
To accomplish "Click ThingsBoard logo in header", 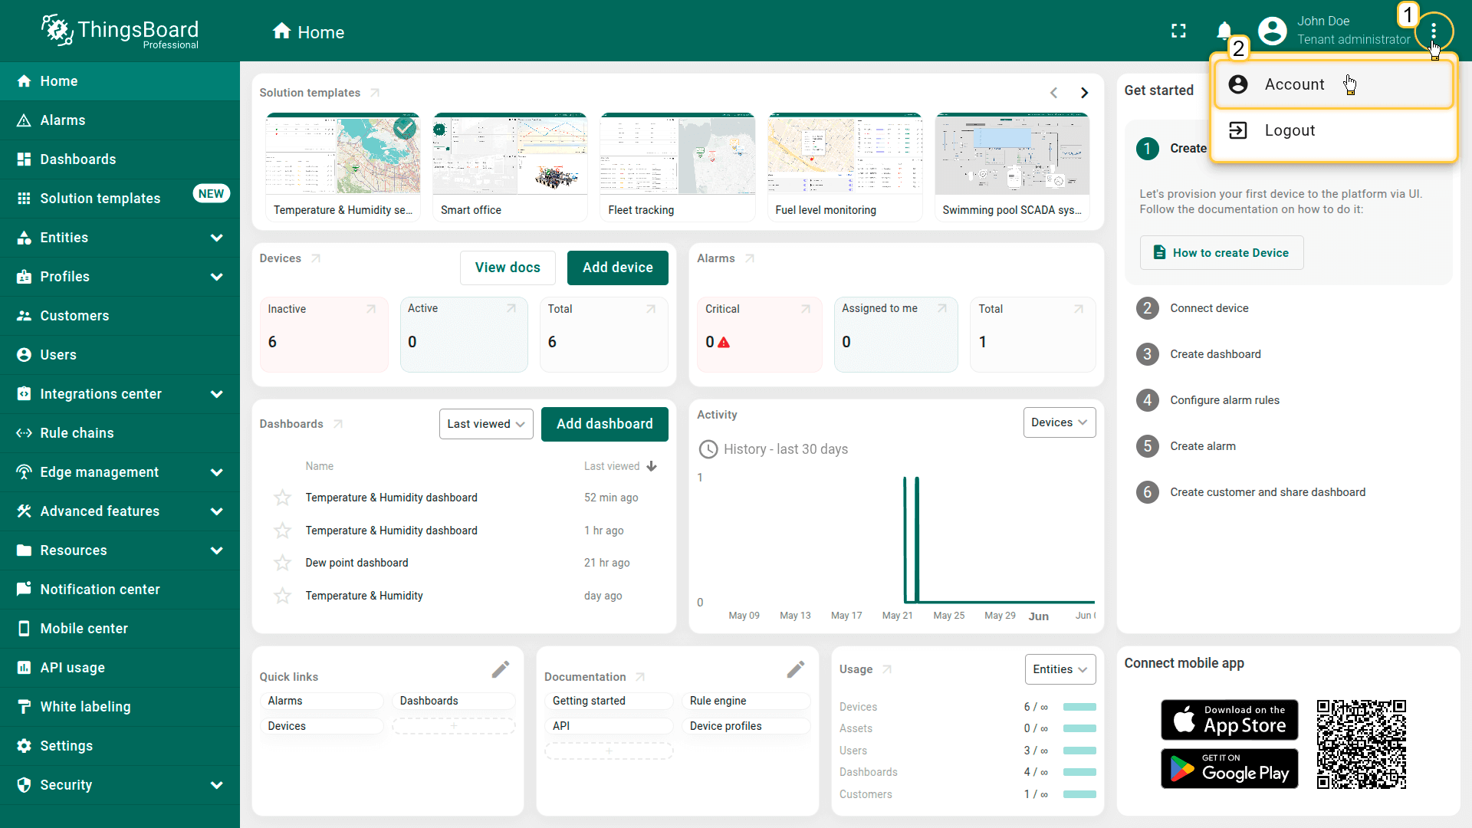I will point(120,31).
